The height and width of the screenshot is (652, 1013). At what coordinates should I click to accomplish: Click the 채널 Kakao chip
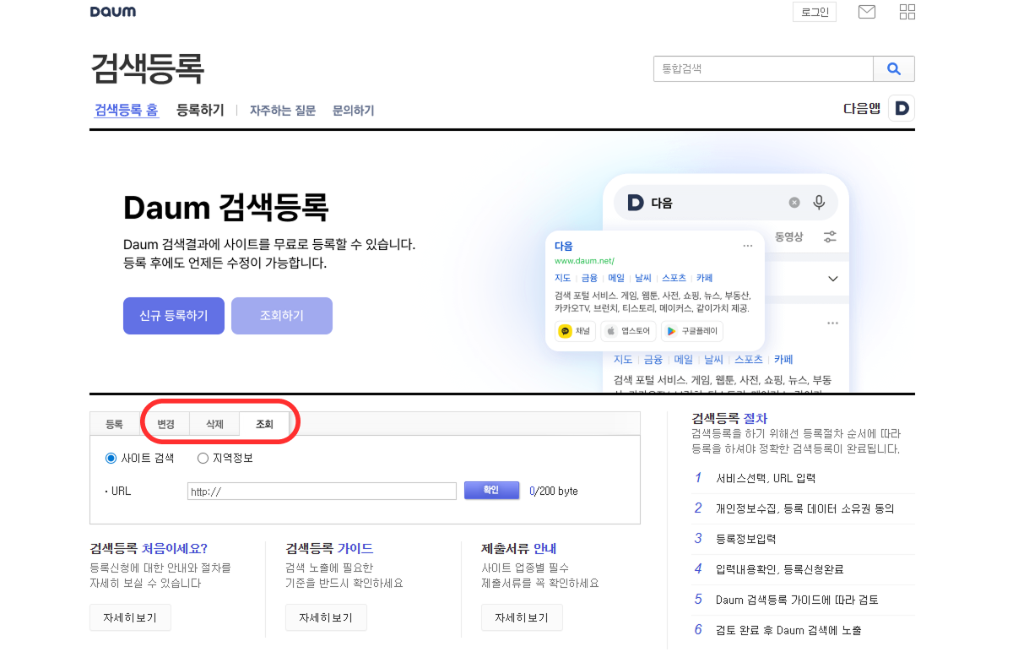tap(575, 331)
